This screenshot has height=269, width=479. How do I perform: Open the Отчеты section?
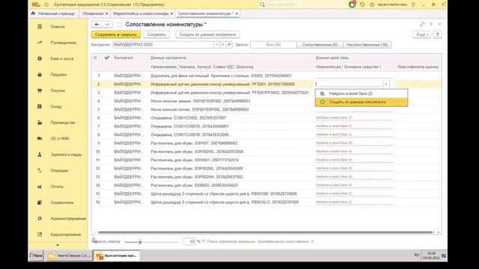pyautogui.click(x=57, y=186)
